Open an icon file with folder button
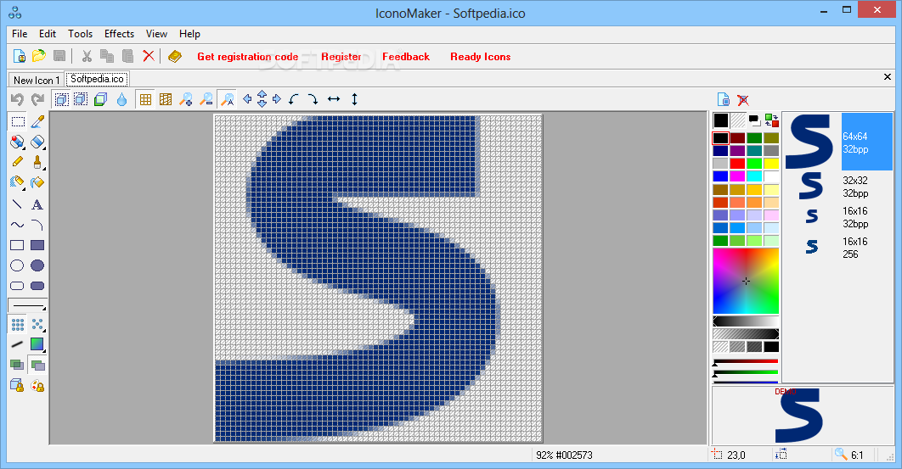Screen dimensions: 902x469 click(x=38, y=56)
